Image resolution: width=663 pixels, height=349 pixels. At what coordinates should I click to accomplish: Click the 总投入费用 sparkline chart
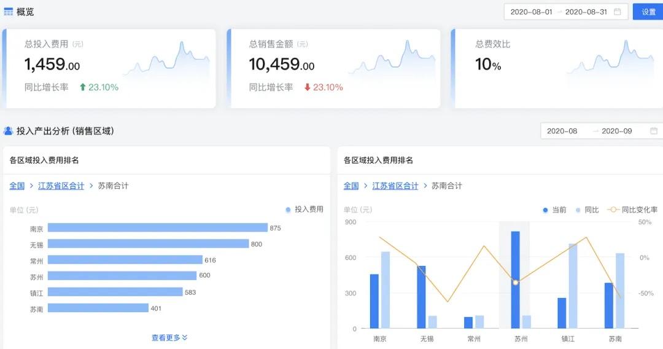point(166,60)
